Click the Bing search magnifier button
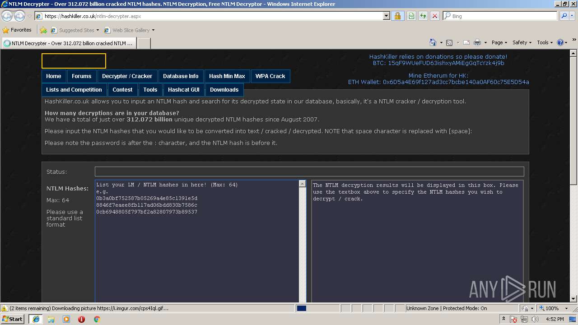This screenshot has width=578, height=325. [564, 16]
